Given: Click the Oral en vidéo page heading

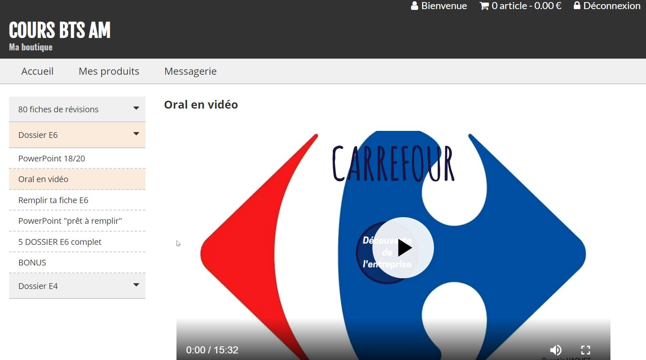Looking at the screenshot, I should click(201, 105).
